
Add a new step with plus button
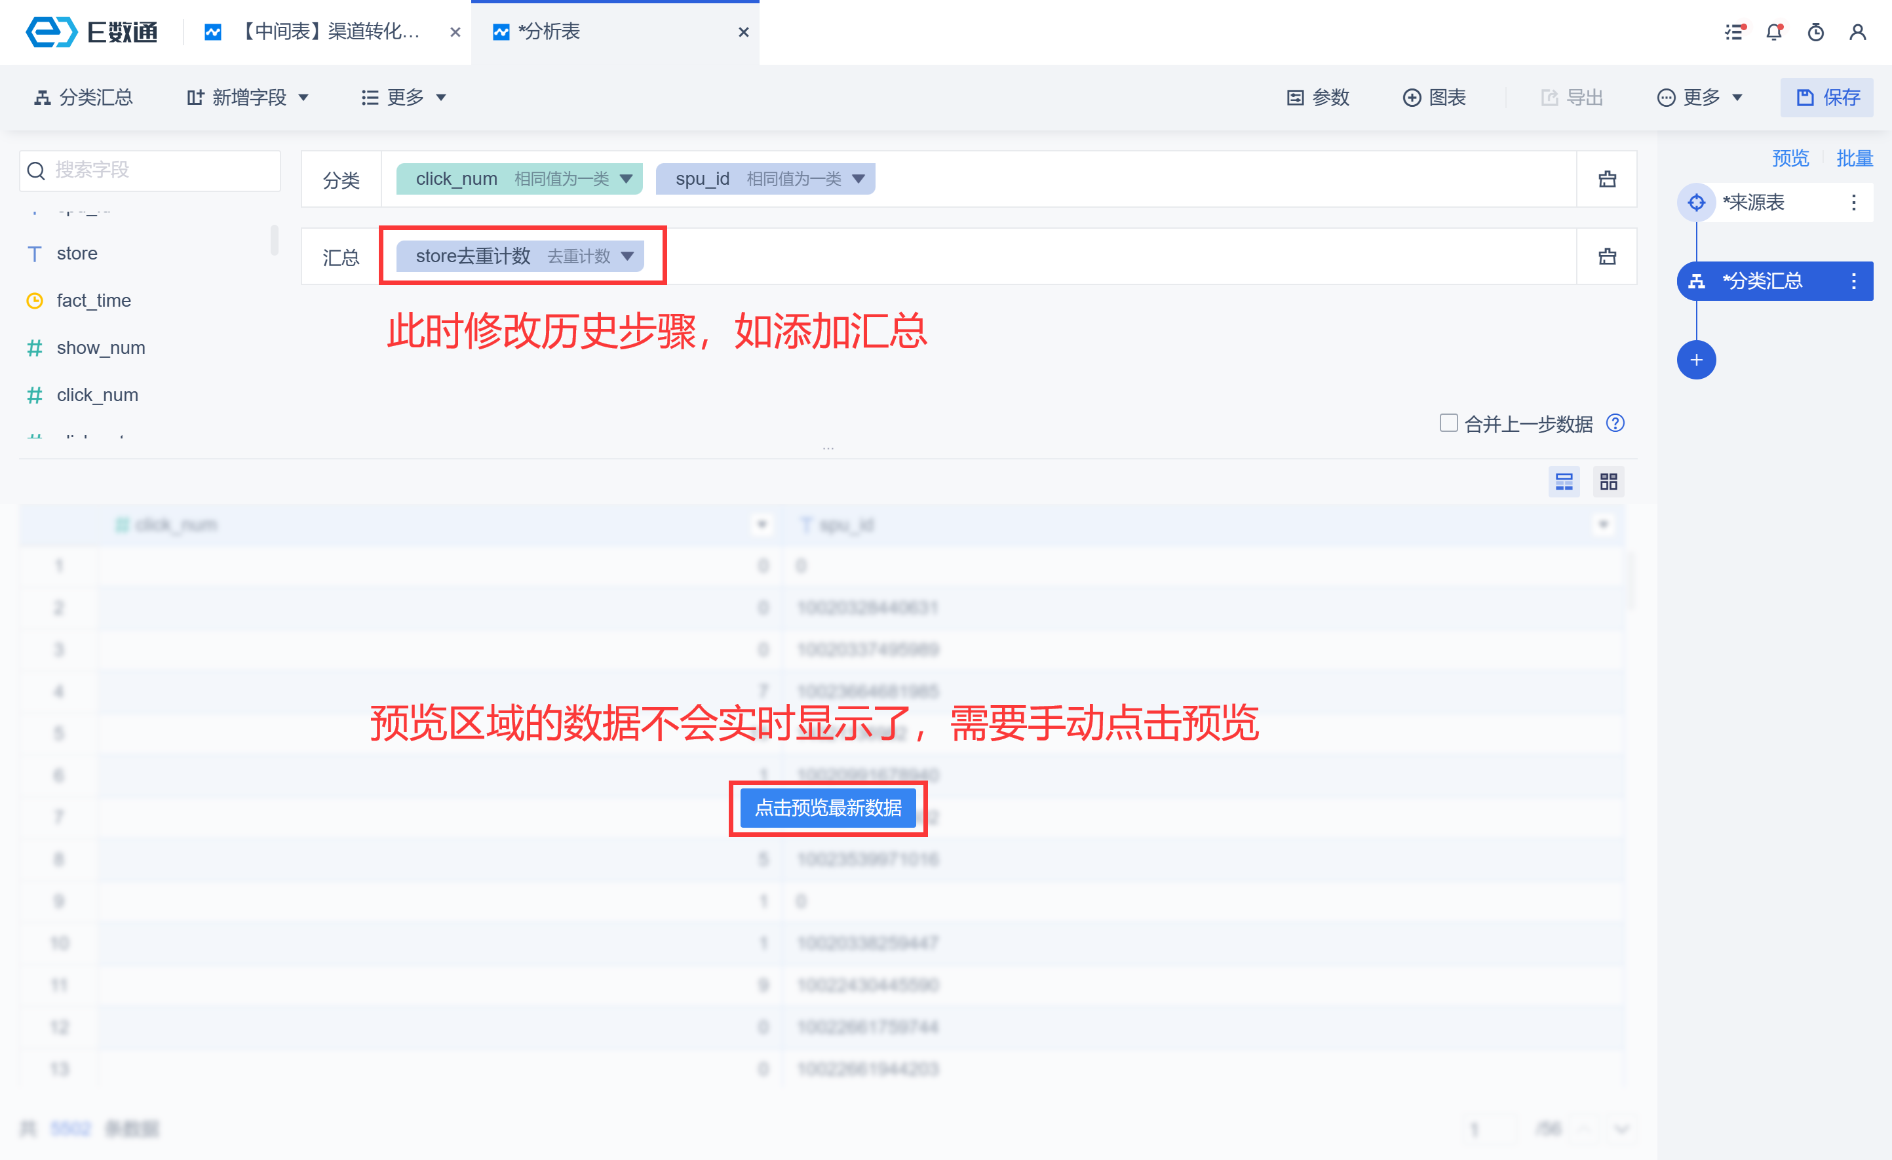point(1695,360)
